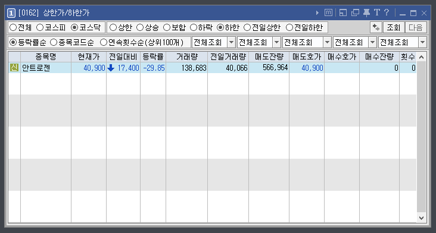Click the scroll up arrow of the table
Viewport: 436px width, 233px height.
421,57
